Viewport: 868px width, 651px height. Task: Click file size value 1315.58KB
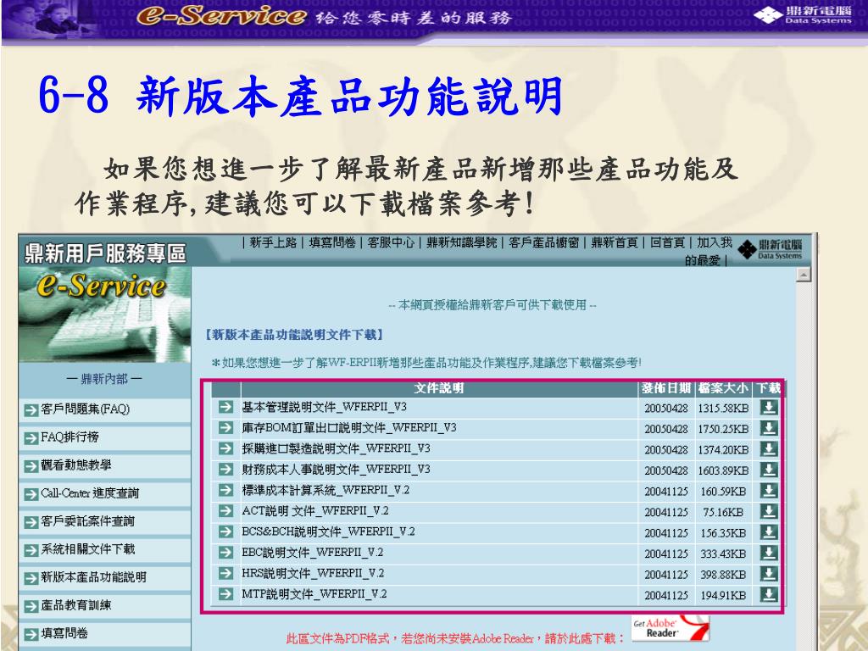pos(723,409)
